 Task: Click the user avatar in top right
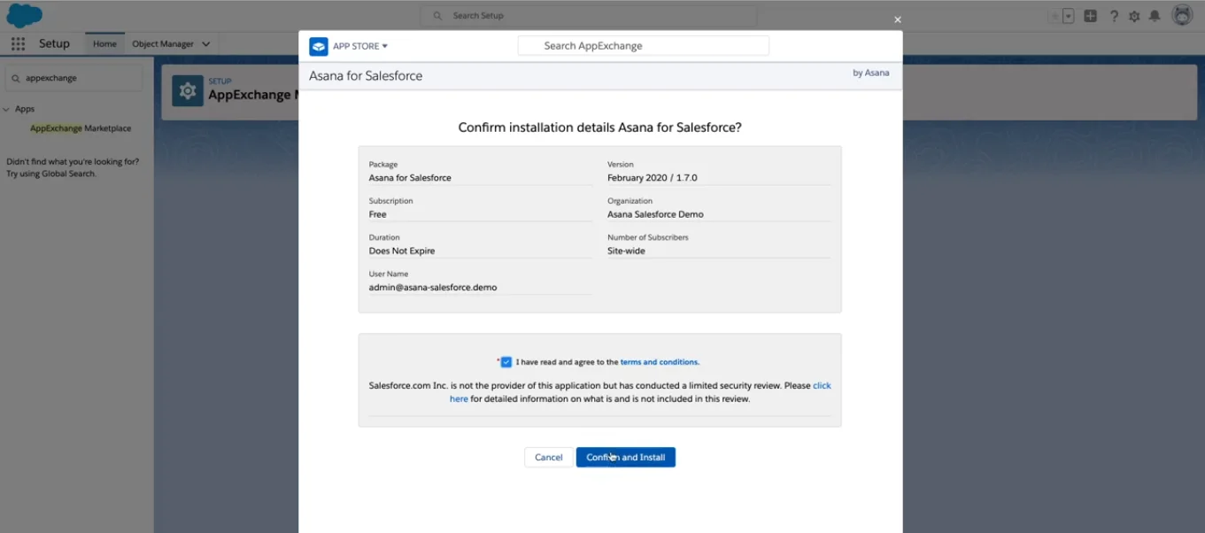pyautogui.click(x=1184, y=15)
